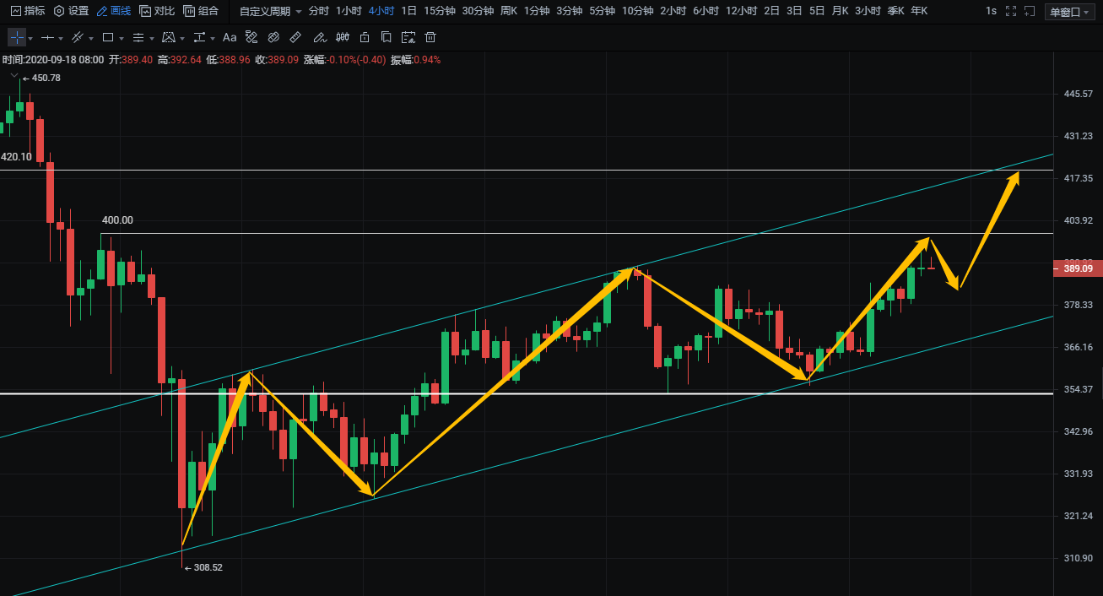The width and height of the screenshot is (1103, 596).
Task: Expand the horizontal line tool dropdown arrow
Action: coord(62,39)
